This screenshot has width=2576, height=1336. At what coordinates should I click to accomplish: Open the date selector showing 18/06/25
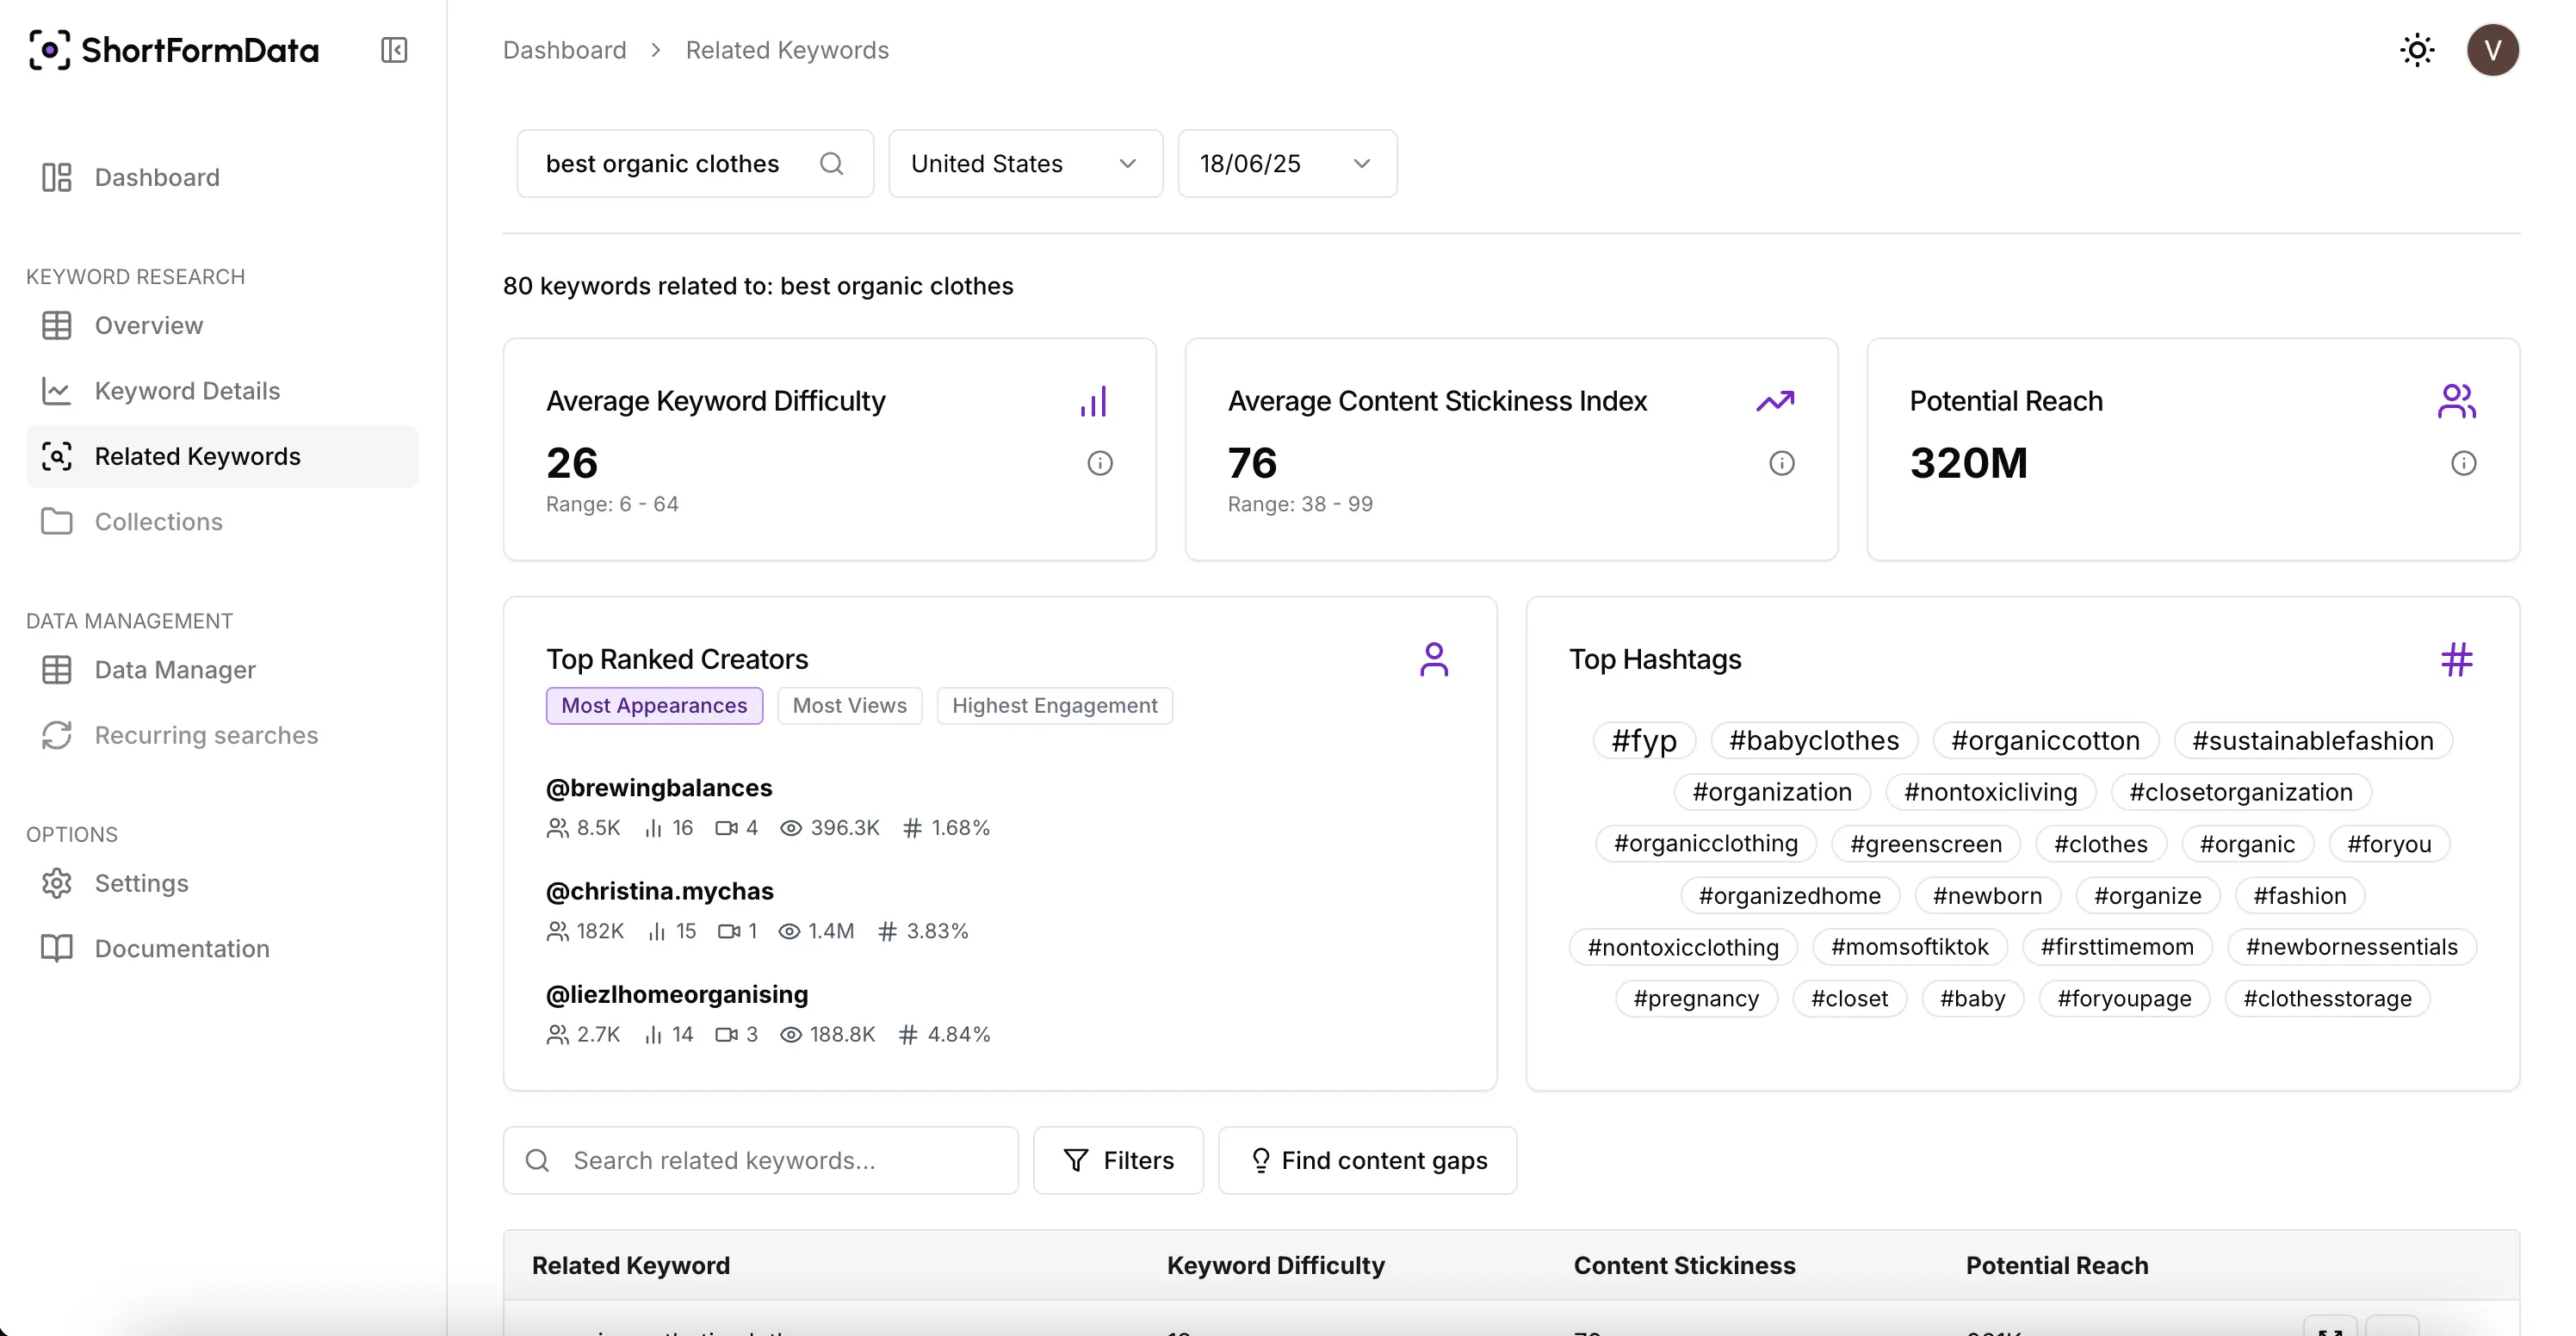click(1286, 163)
